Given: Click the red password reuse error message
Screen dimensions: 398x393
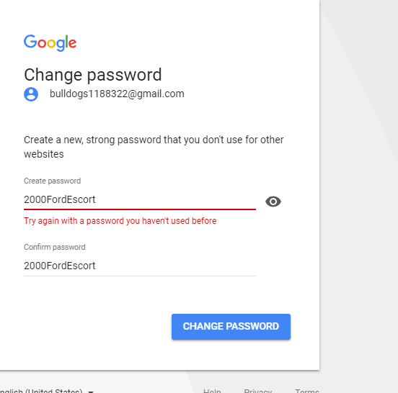Looking at the screenshot, I should coord(120,221).
